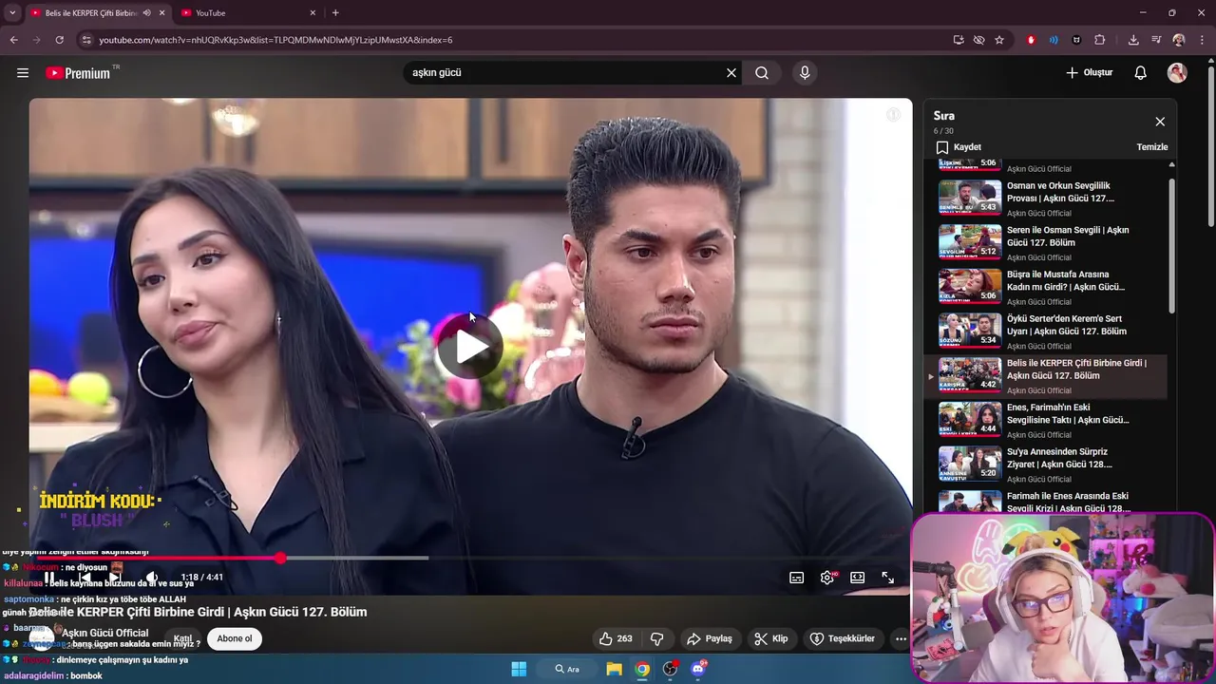1216x684 pixels.
Task: Open Aşkın Gücü Official channel name
Action: pos(105,633)
